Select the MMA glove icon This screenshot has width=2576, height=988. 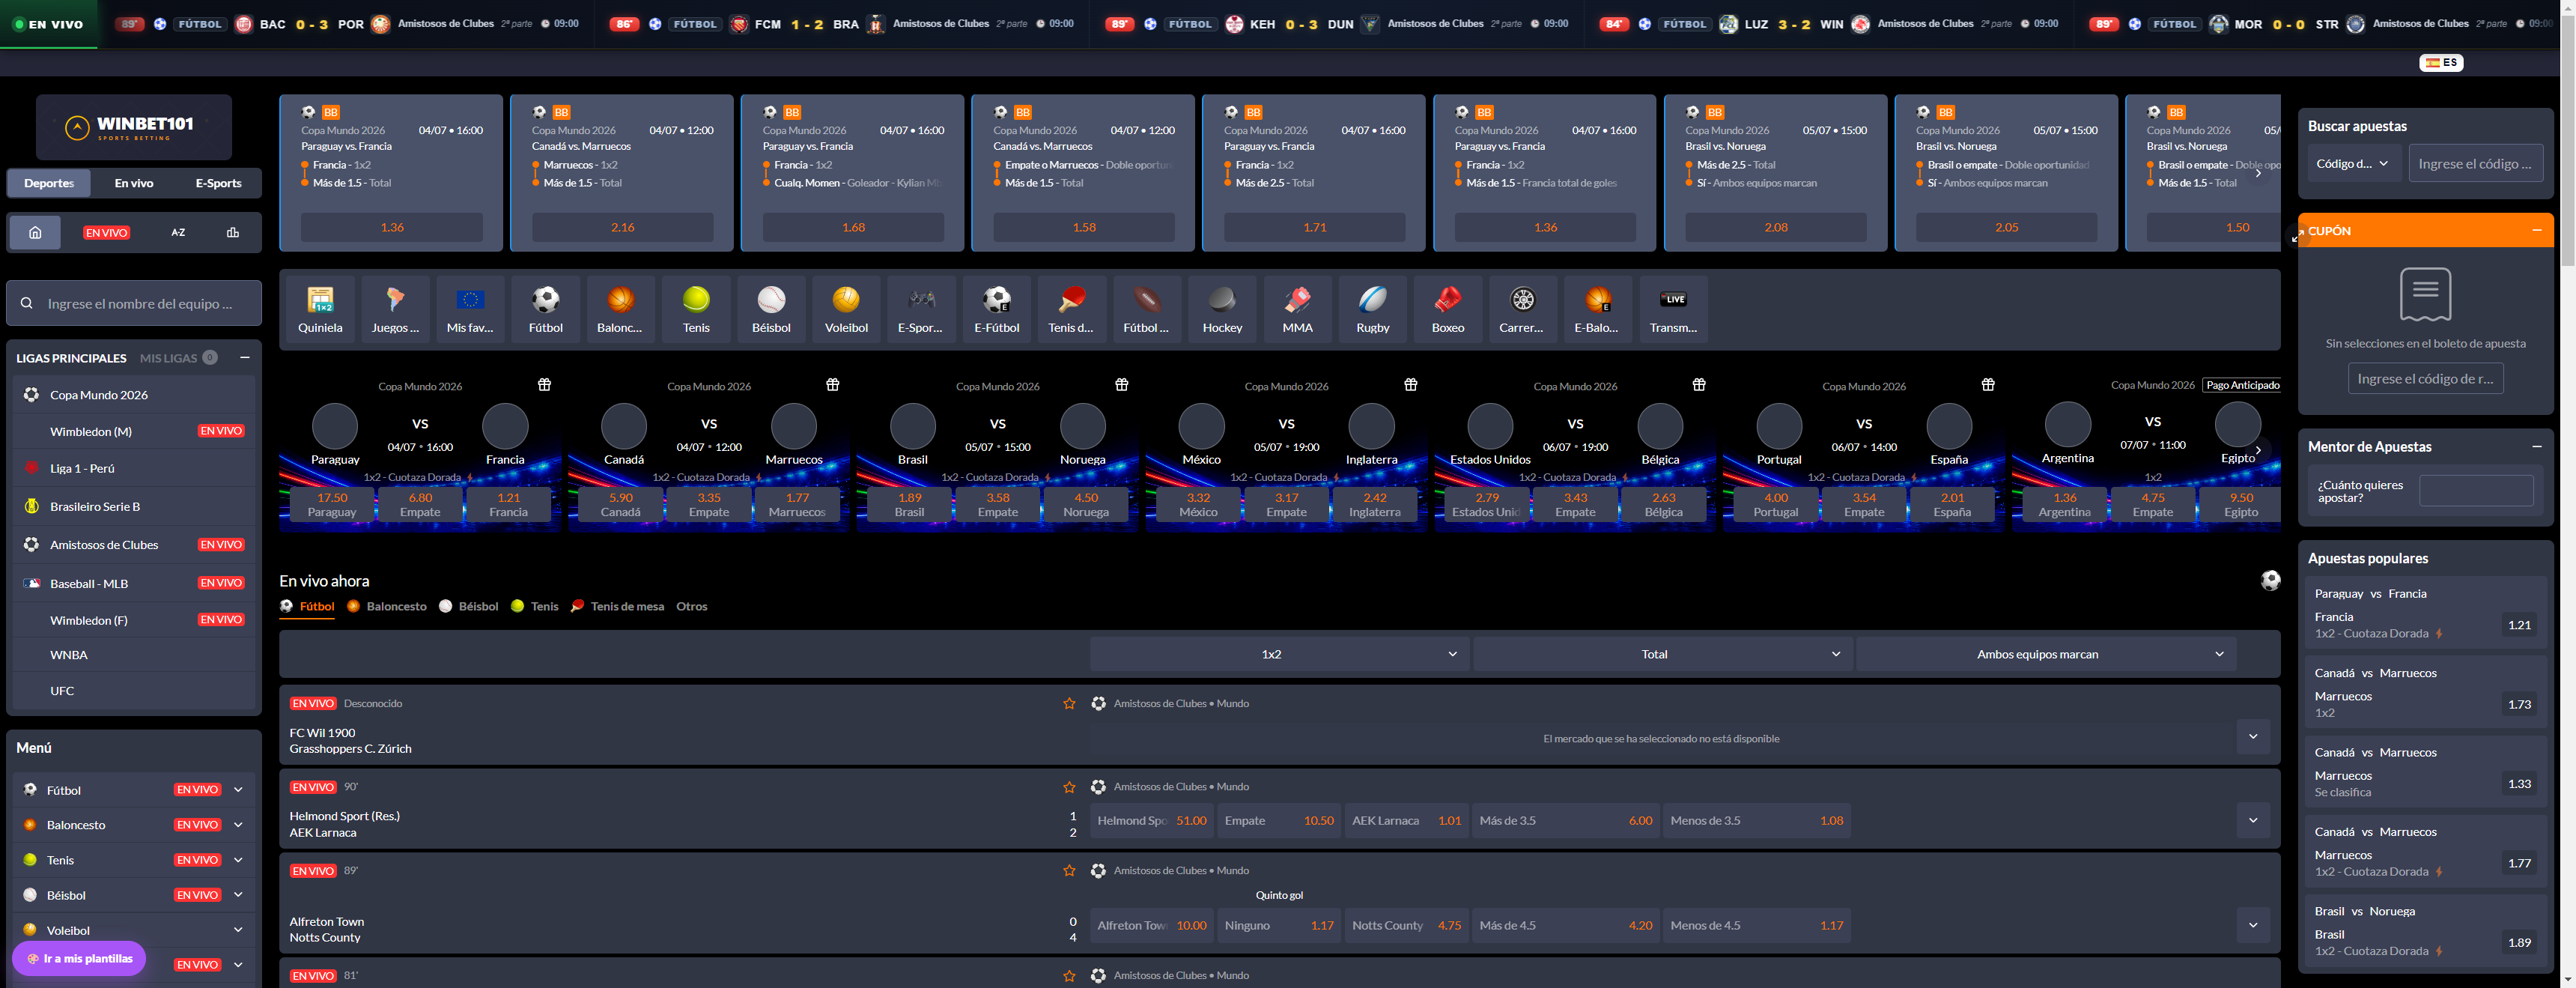coord(1297,309)
